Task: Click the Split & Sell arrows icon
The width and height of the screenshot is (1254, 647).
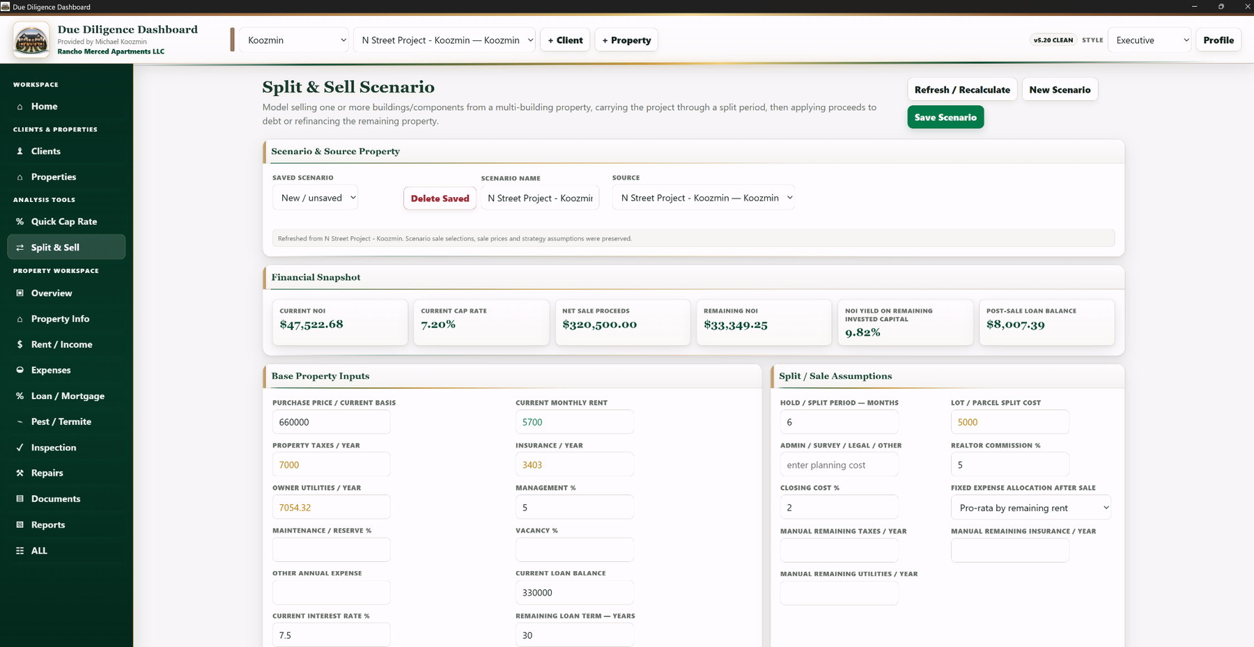Action: coord(20,247)
